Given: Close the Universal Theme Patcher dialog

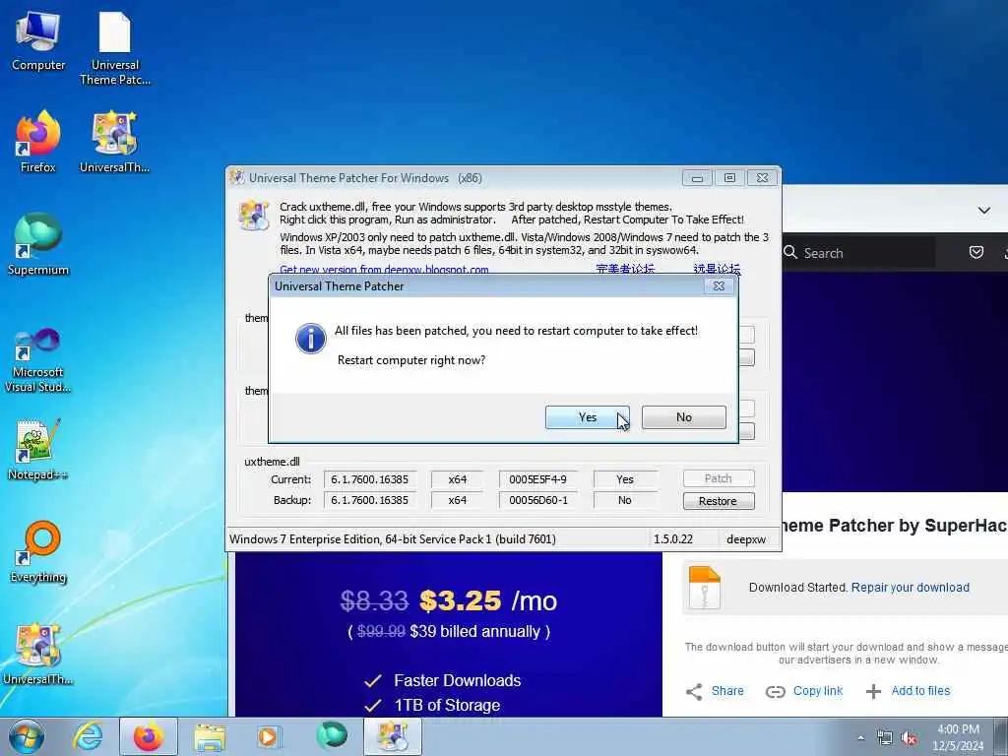Looking at the screenshot, I should 719,286.
